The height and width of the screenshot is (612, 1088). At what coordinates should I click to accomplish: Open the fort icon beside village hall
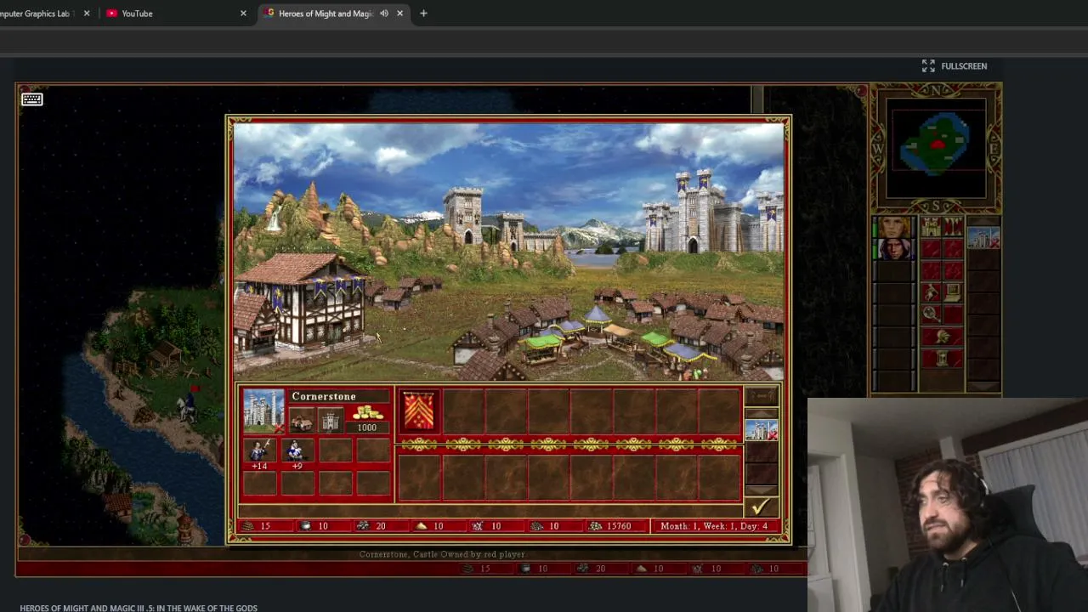(x=330, y=421)
